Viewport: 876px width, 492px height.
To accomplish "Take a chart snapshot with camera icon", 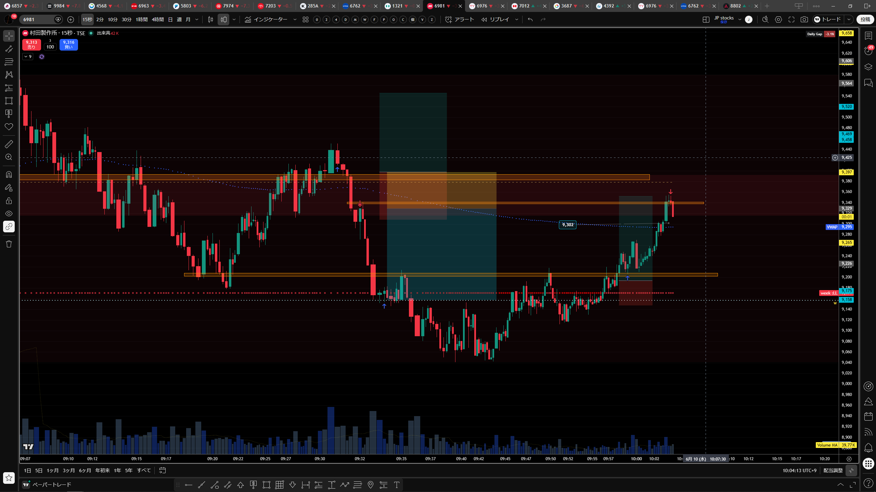I will pyautogui.click(x=804, y=19).
